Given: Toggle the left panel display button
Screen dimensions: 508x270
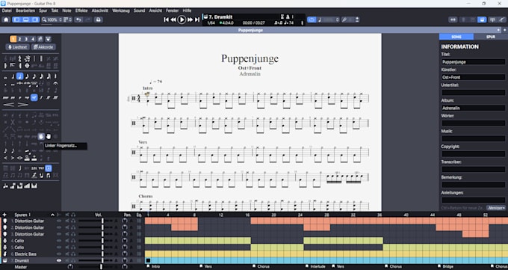Looking at the screenshot, I should pyautogui.click(x=16, y=19).
